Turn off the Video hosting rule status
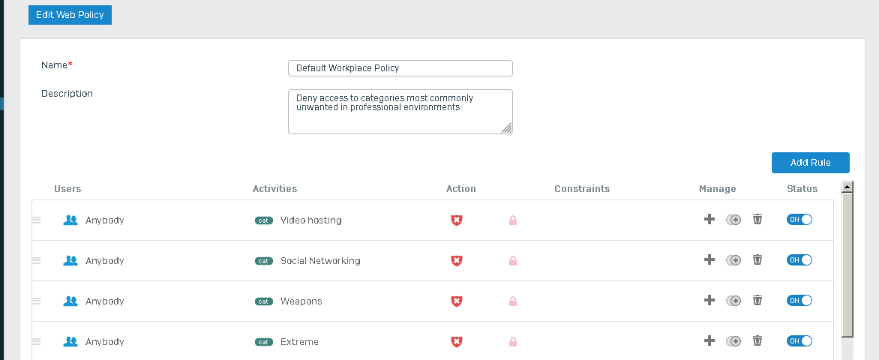 (x=799, y=220)
